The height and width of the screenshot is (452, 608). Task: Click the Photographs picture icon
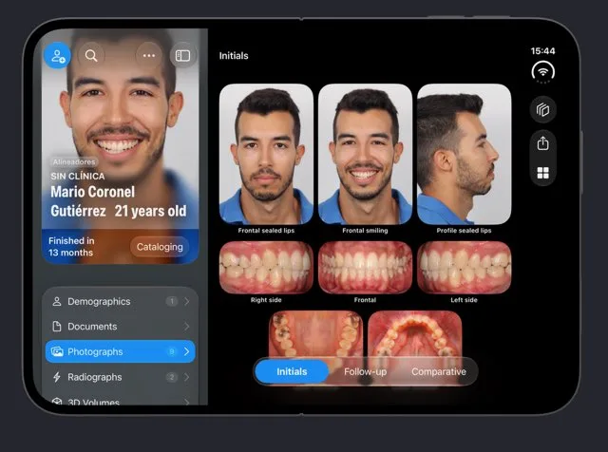tap(57, 351)
